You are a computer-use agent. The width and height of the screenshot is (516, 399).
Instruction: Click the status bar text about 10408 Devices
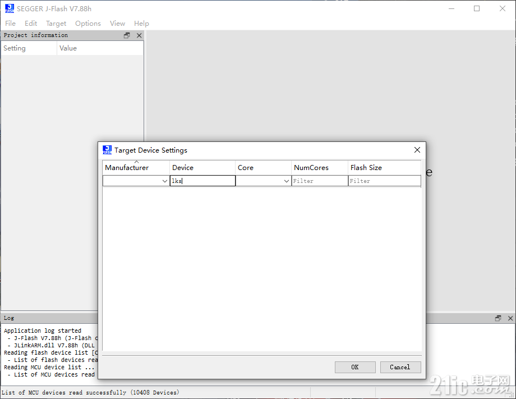pos(90,392)
